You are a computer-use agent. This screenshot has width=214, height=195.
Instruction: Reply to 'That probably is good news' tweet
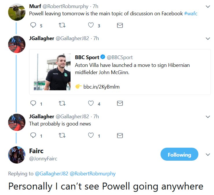33,135
